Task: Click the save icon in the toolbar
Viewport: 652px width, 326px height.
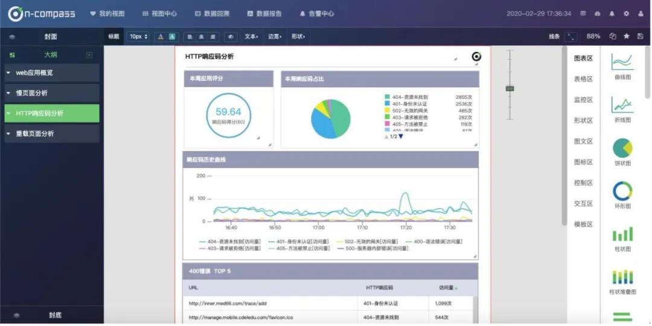Action: [x=640, y=36]
